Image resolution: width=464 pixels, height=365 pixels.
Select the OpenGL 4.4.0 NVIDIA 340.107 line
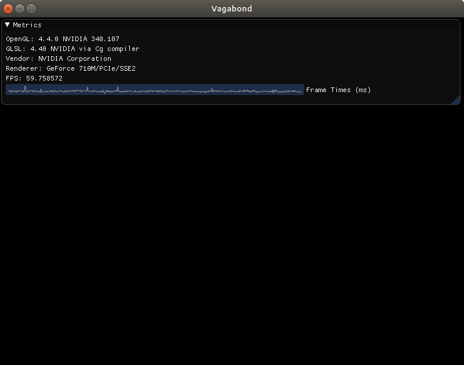(63, 39)
